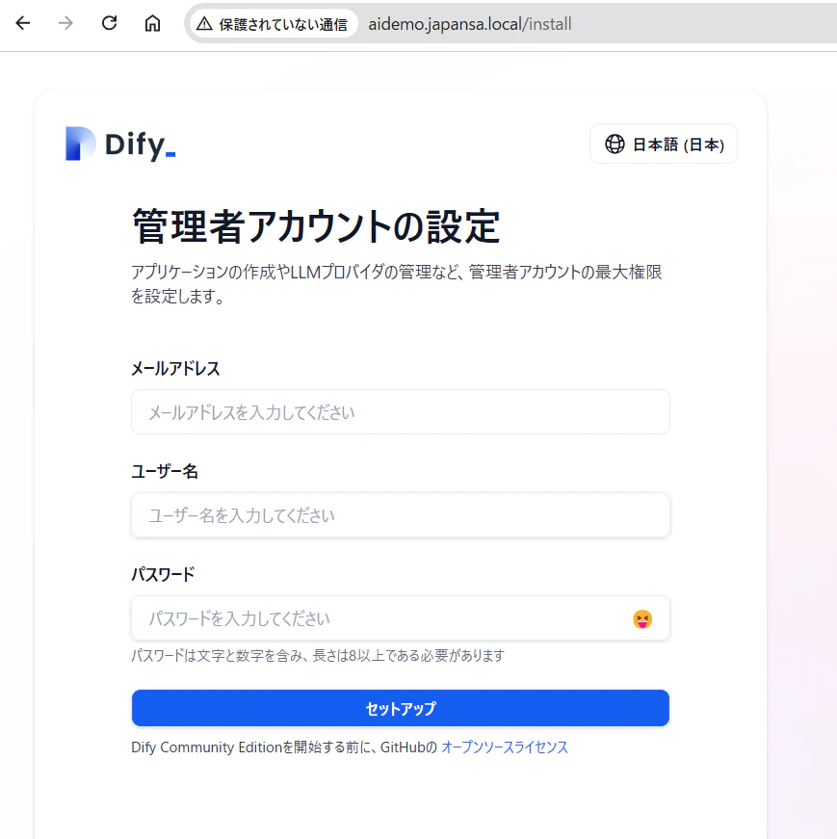
Task: Click the パスワード input field
Action: tap(401, 618)
